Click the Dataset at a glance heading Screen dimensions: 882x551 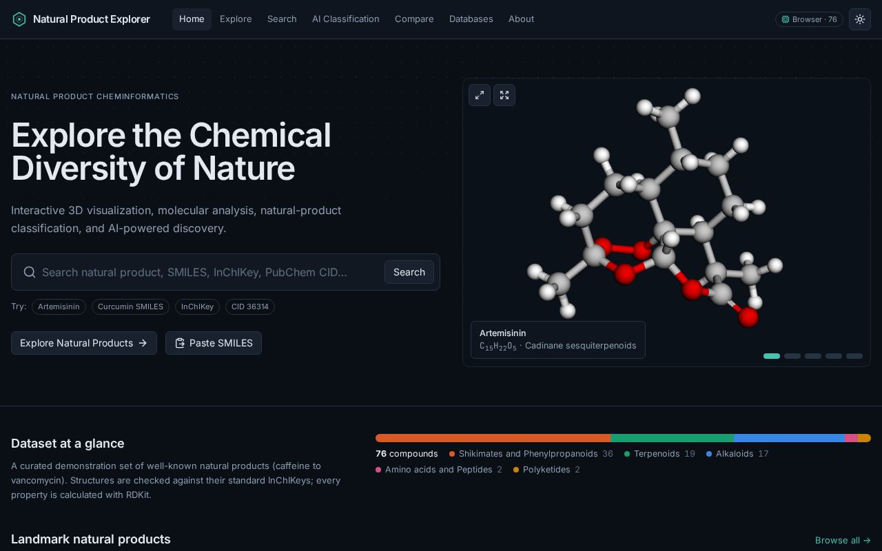pos(68,444)
